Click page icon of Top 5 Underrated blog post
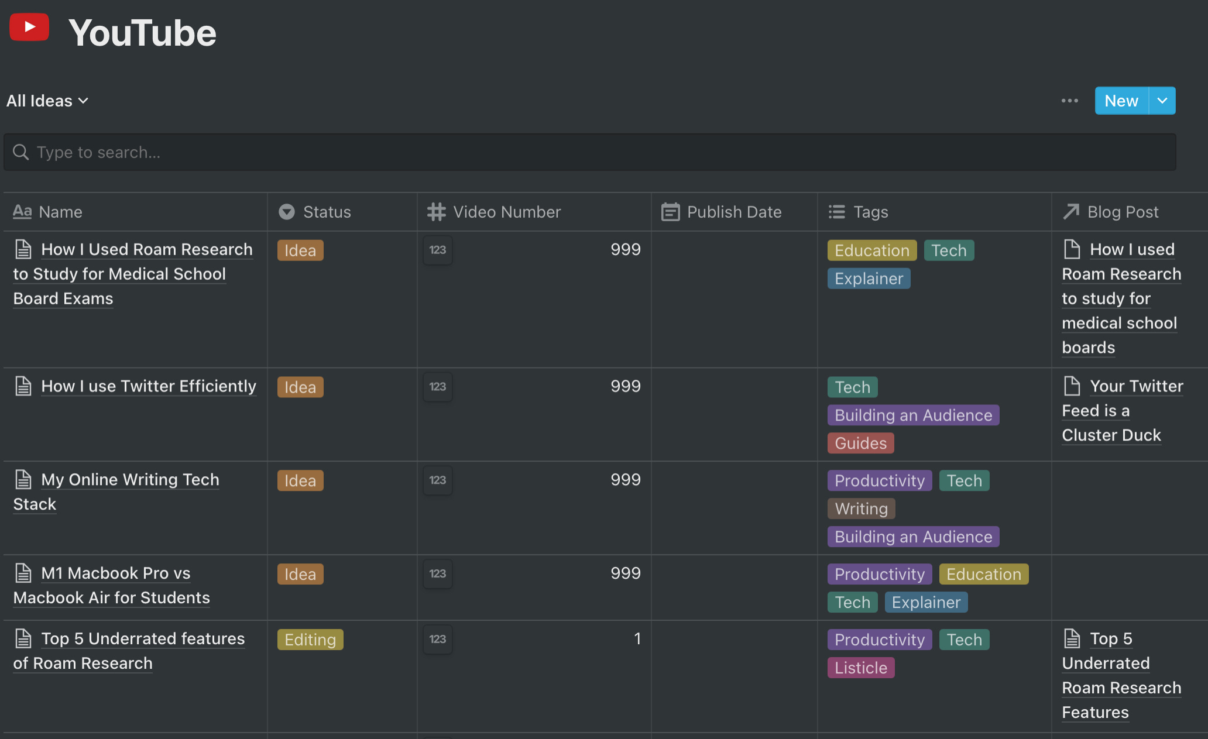Image resolution: width=1208 pixels, height=739 pixels. 1072,639
